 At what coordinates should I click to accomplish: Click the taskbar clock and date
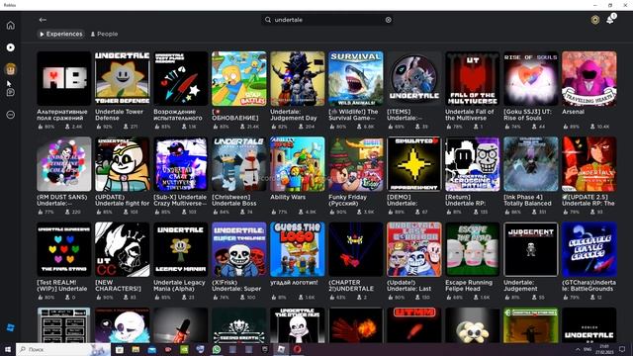coord(604,349)
